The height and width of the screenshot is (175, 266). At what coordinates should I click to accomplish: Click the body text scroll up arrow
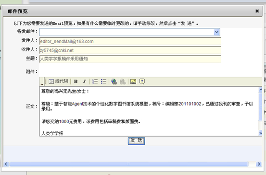click(261, 90)
